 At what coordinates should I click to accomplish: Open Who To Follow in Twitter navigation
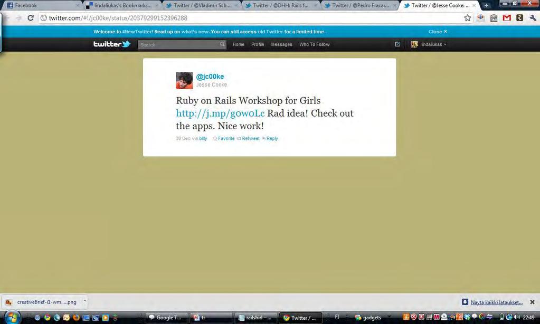[x=315, y=44]
